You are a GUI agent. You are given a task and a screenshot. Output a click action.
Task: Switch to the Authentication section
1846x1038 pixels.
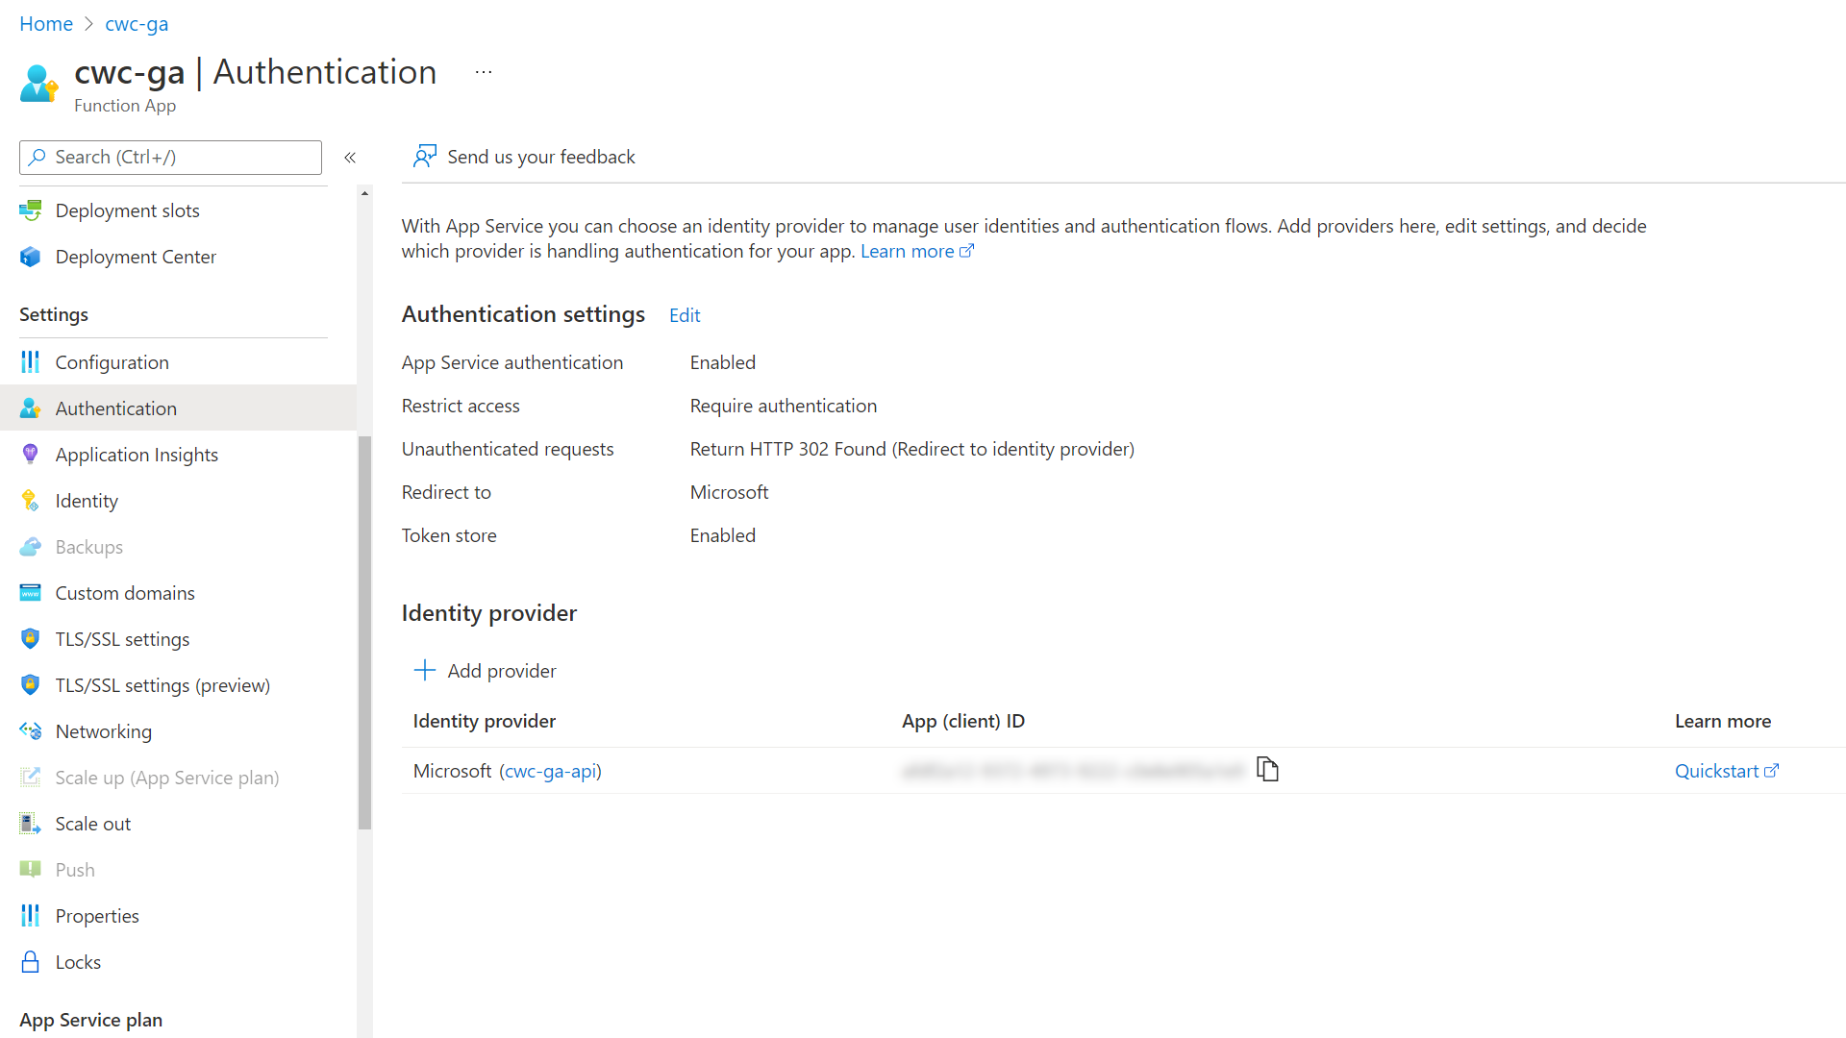pyautogui.click(x=115, y=408)
